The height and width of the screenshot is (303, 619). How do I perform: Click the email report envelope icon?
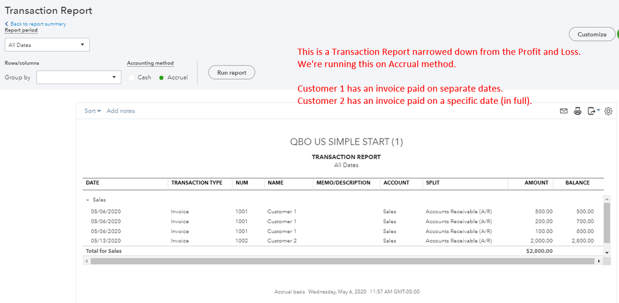(564, 111)
